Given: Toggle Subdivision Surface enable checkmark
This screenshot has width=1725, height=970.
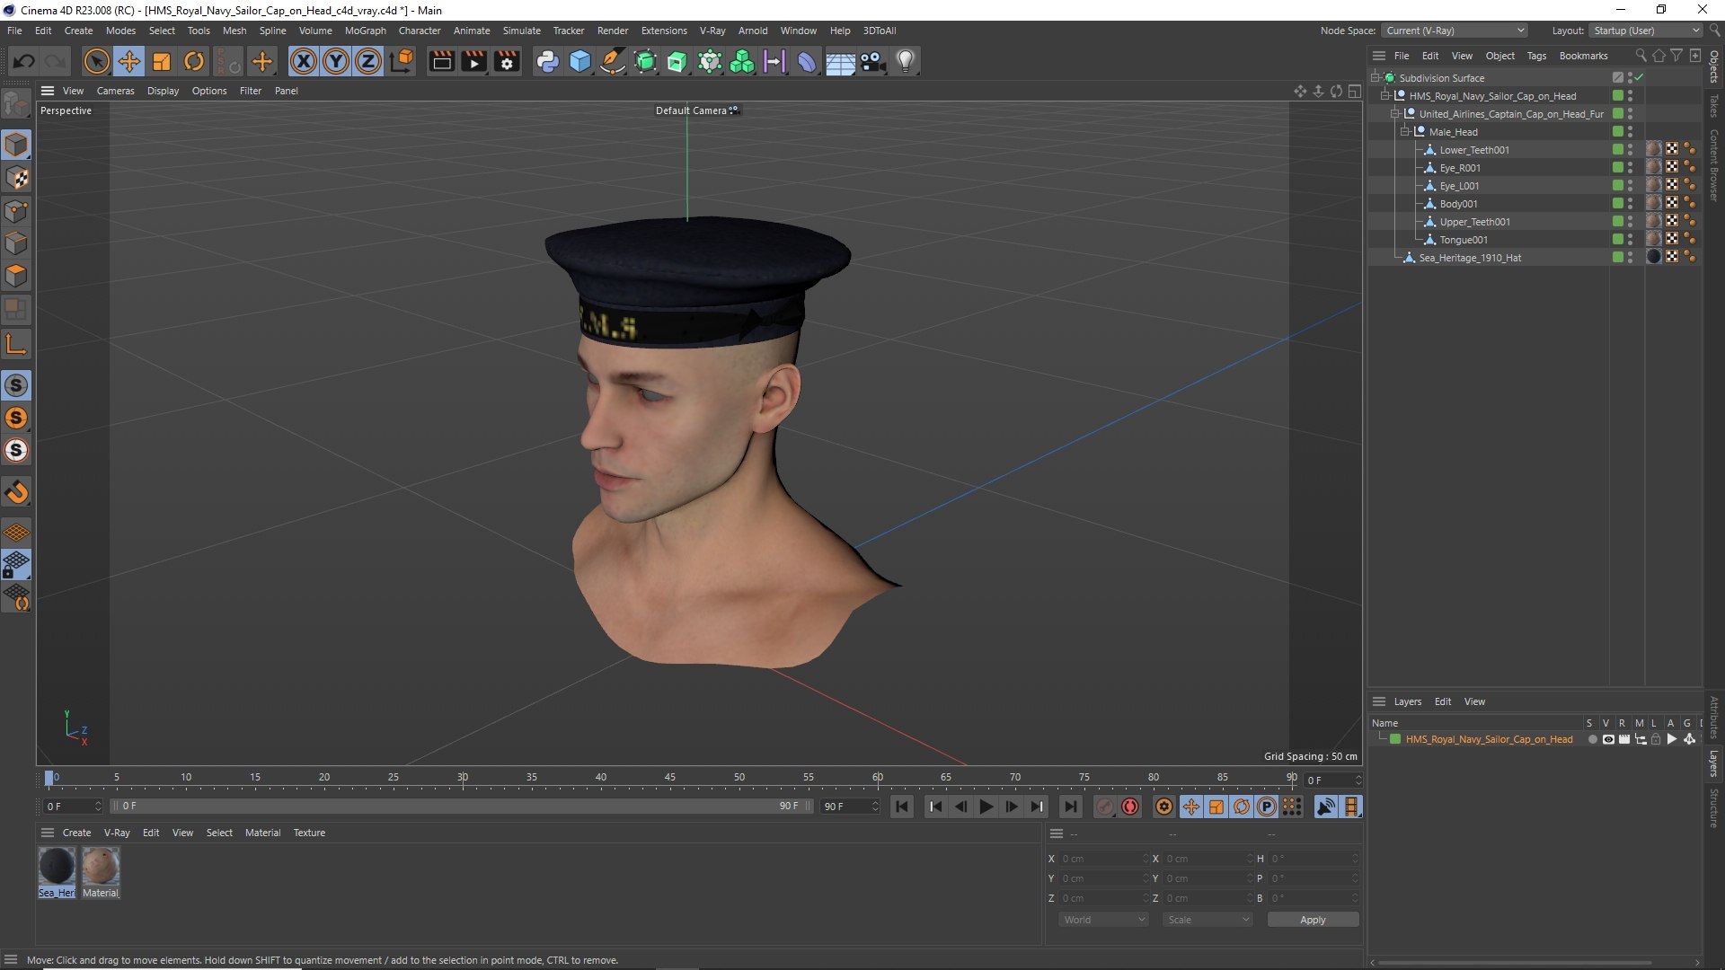Looking at the screenshot, I should (x=1639, y=78).
